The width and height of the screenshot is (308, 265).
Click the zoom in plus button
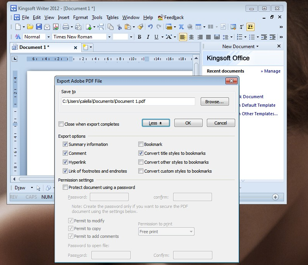275,197
